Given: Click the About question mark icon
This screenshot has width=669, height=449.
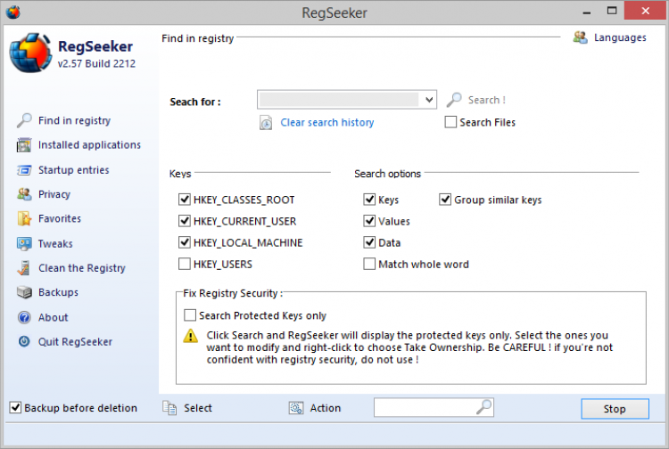Looking at the screenshot, I should pyautogui.click(x=24, y=317).
